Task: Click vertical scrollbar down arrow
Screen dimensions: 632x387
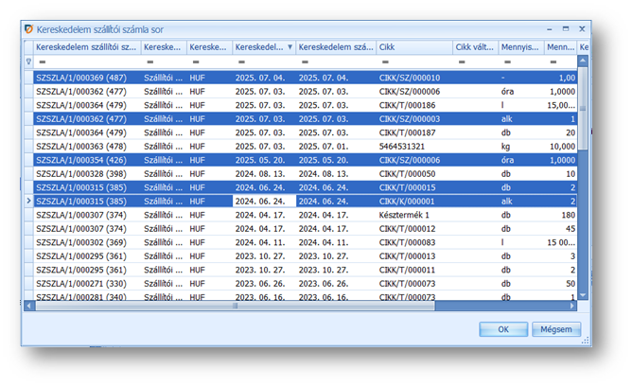Action: pyautogui.click(x=583, y=295)
